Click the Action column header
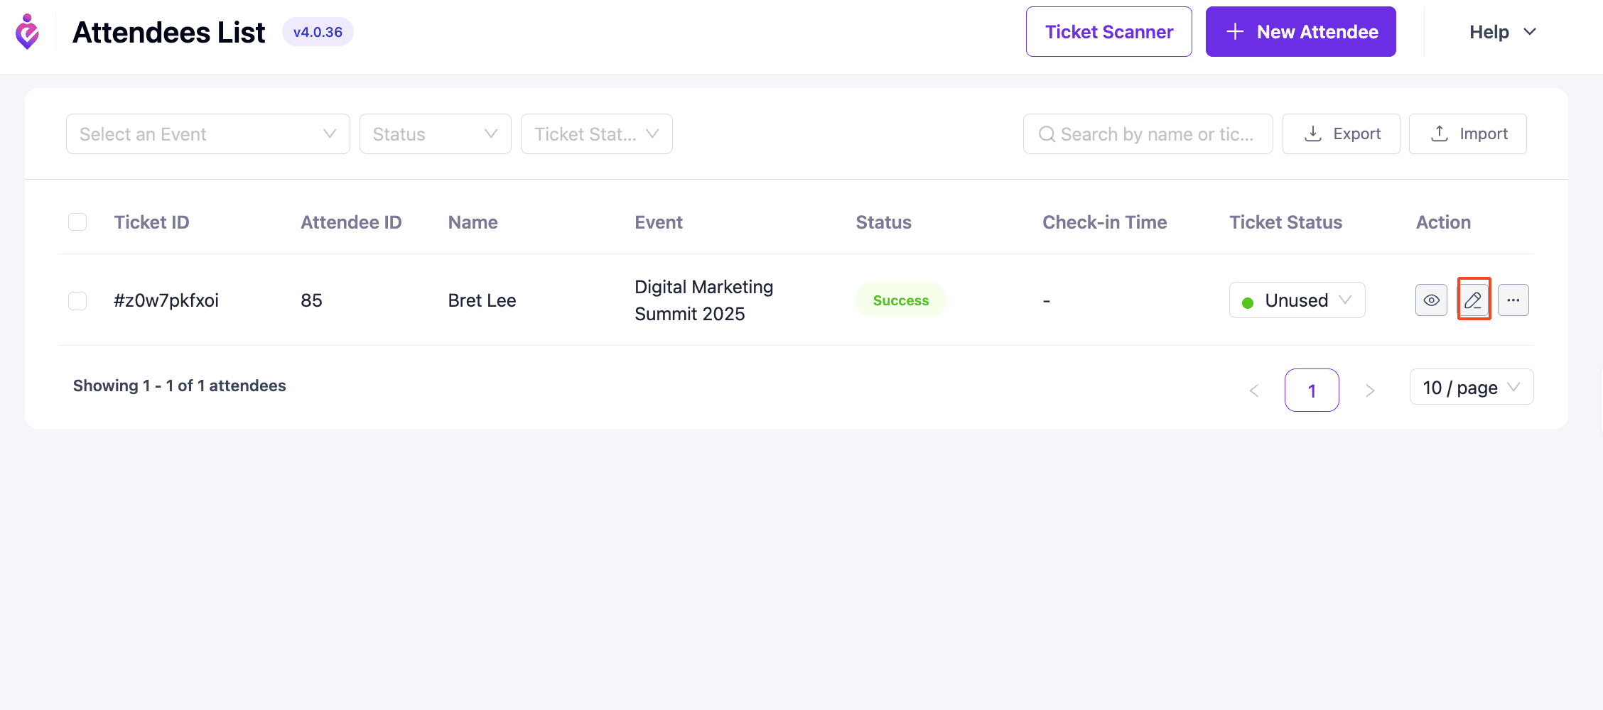This screenshot has width=1603, height=710. [x=1443, y=222]
